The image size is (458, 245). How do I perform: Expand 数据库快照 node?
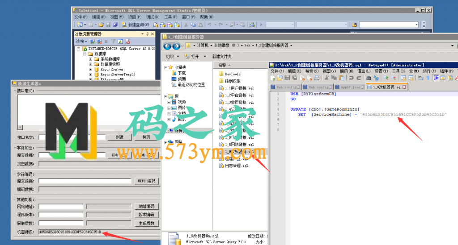click(x=90, y=64)
